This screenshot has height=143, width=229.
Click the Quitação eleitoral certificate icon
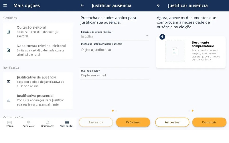point(9,32)
